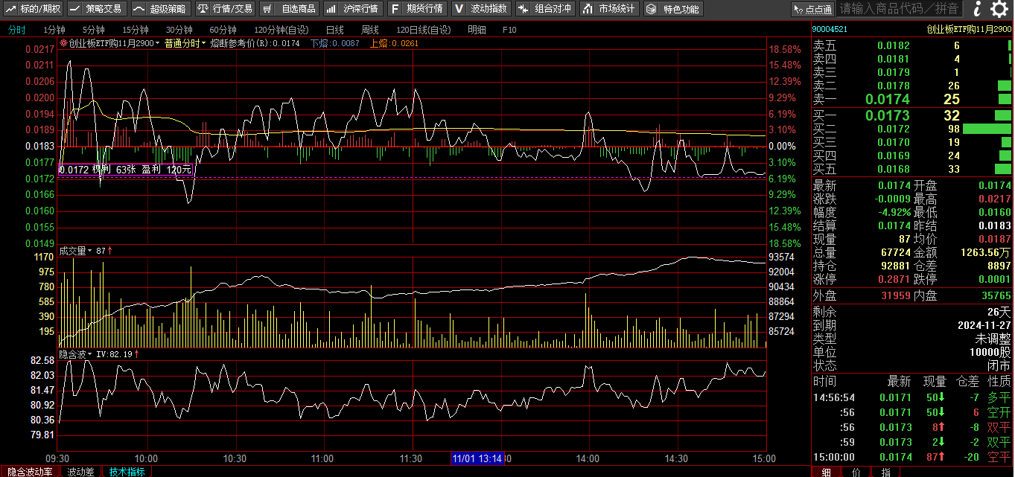Select the 波动差 bottom tab
The height and width of the screenshot is (477, 1015).
(80, 472)
